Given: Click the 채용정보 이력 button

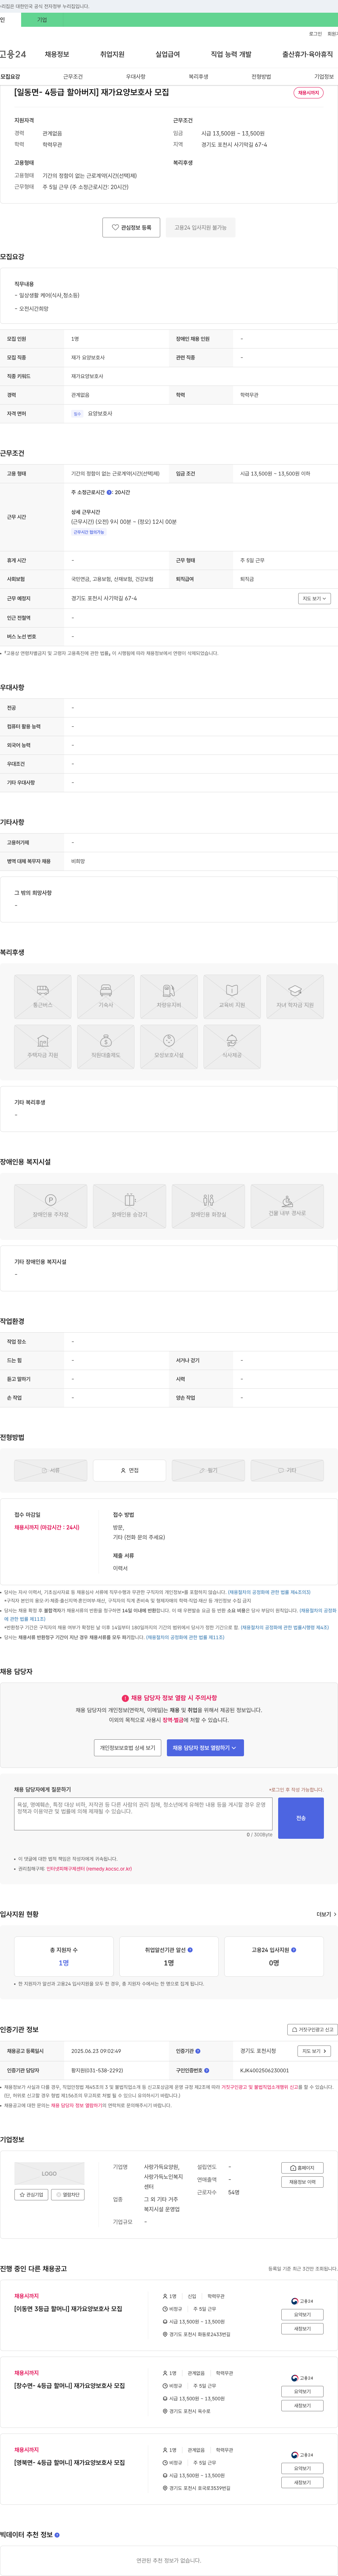Looking at the screenshot, I should 302,2182.
